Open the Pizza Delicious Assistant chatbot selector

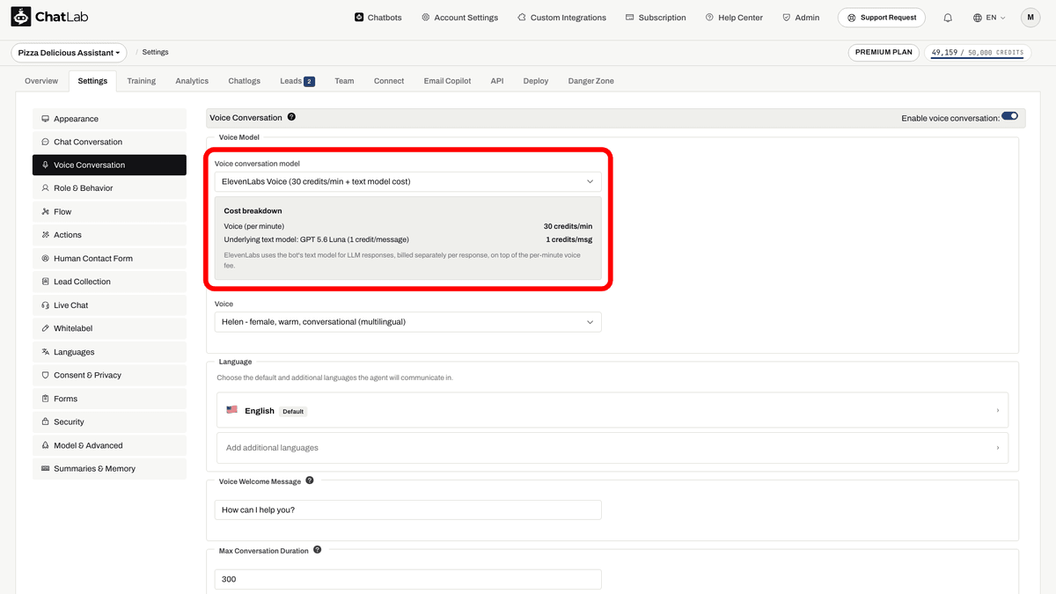coord(69,53)
